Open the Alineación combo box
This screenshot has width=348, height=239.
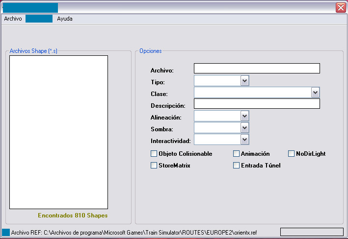click(245, 116)
